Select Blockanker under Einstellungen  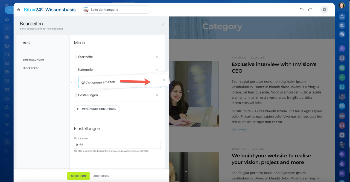tap(31, 68)
